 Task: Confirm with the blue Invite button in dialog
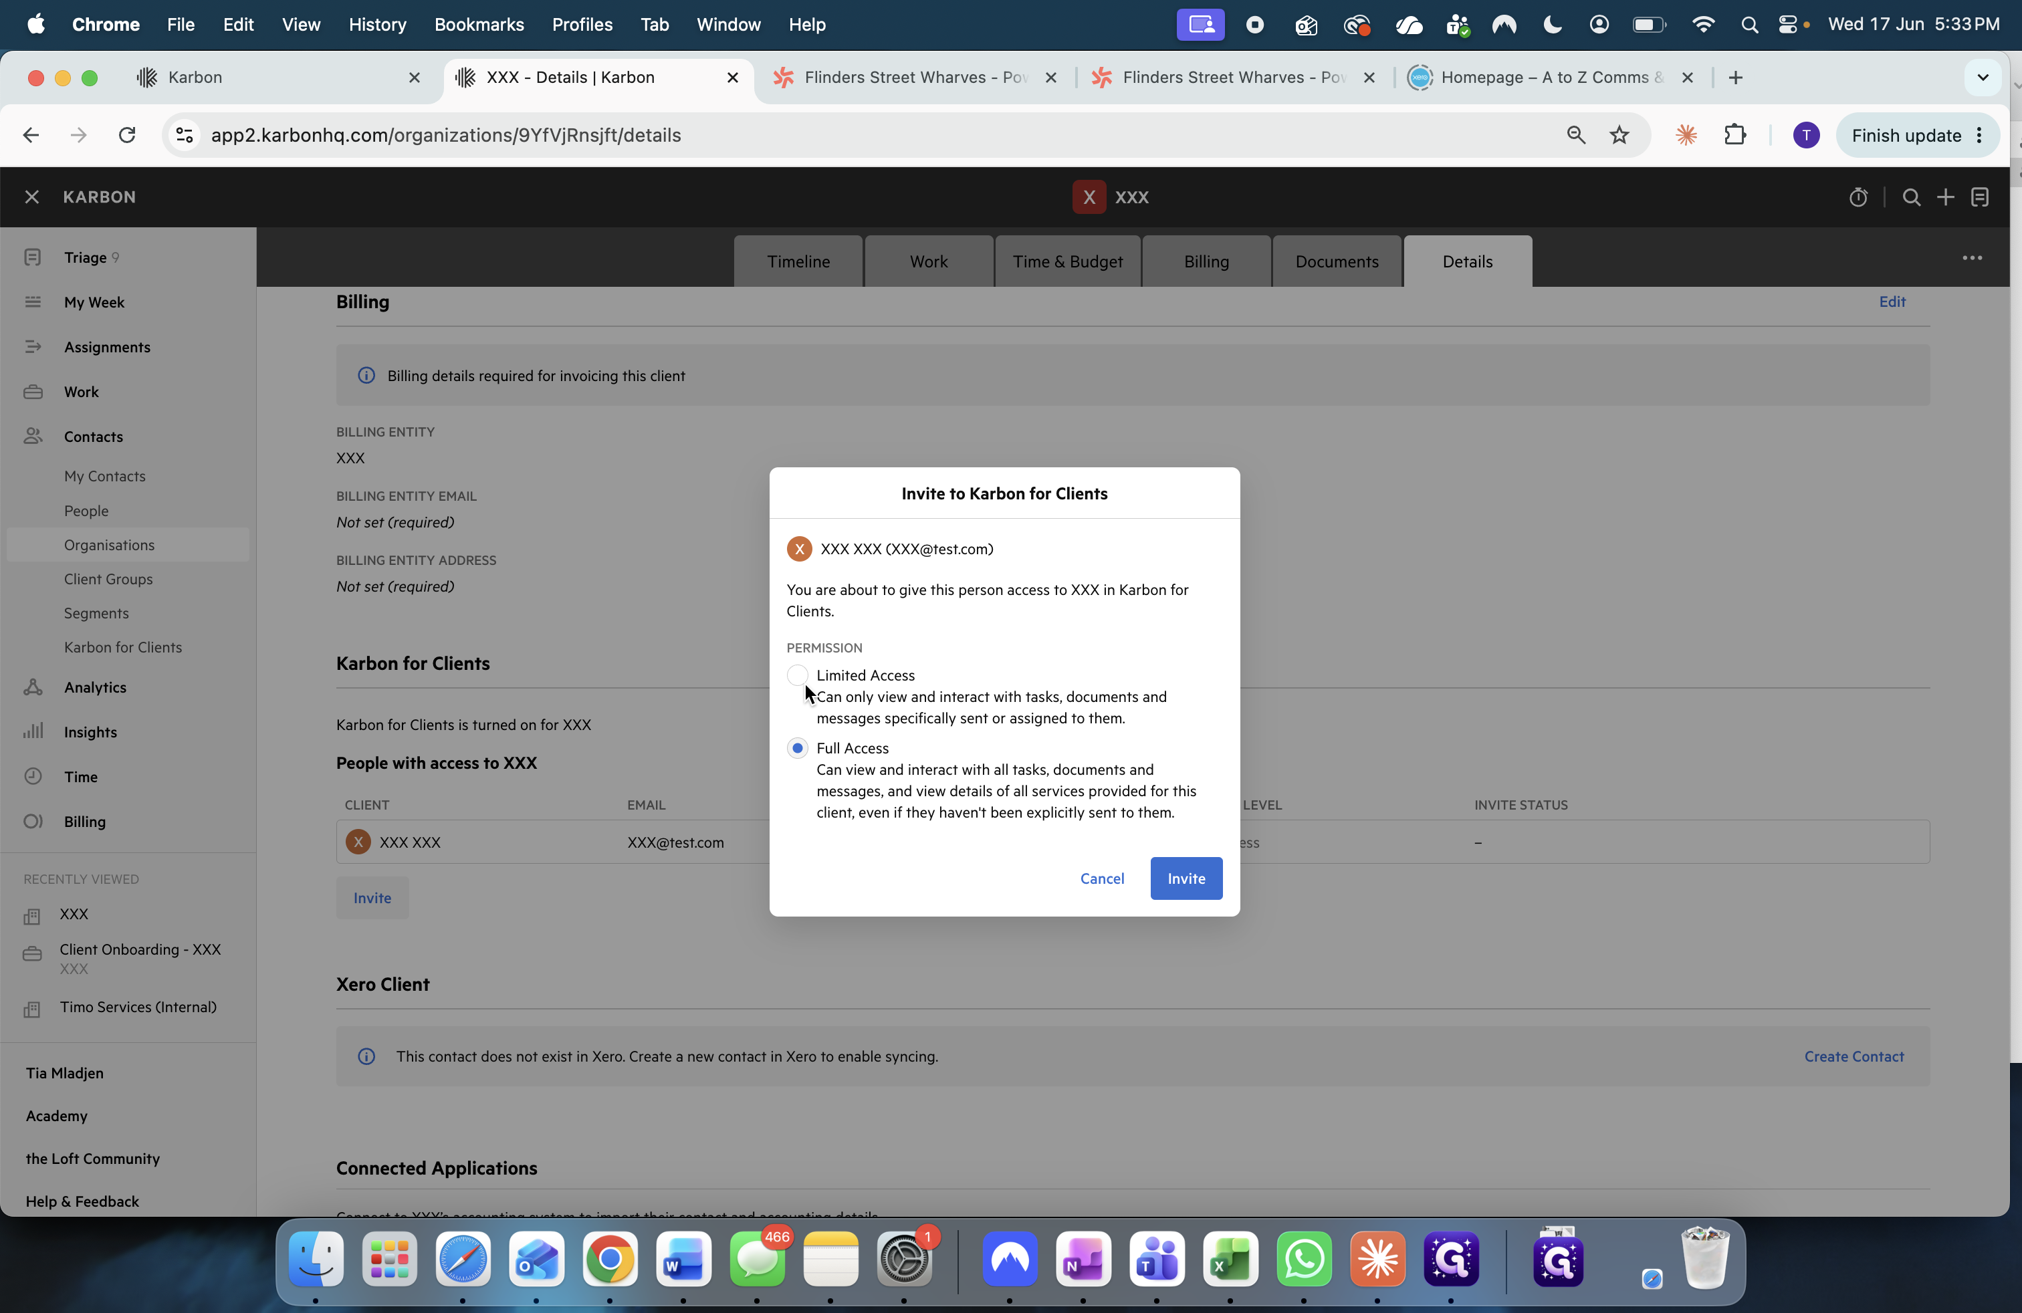coord(1186,878)
